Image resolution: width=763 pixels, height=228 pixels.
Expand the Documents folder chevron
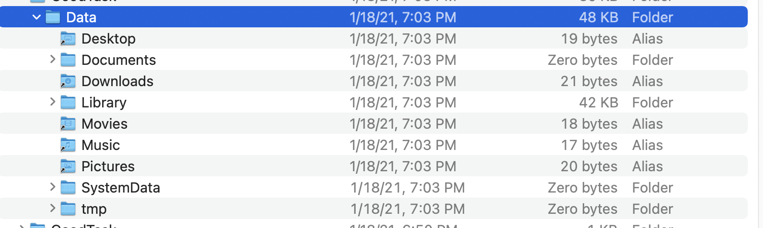[52, 60]
